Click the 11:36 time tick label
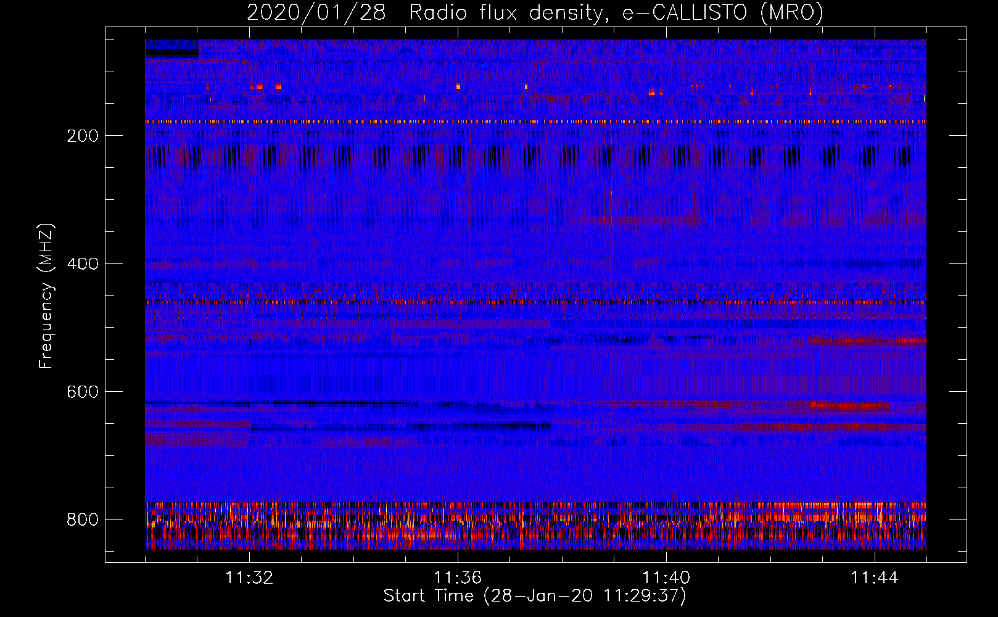The image size is (998, 617). [458, 578]
